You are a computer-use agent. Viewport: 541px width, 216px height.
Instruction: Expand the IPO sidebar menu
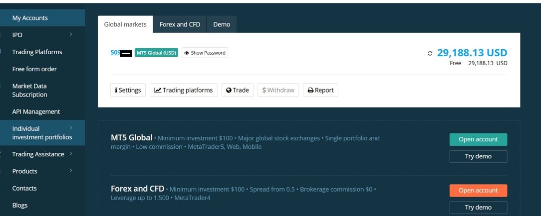click(x=71, y=34)
